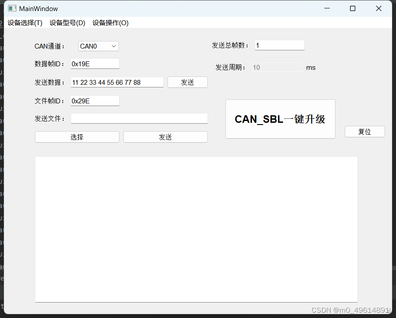Viewport: 396px width, 318px height.
Task: Click the 发送总帧数 field showing 1
Action: [279, 45]
